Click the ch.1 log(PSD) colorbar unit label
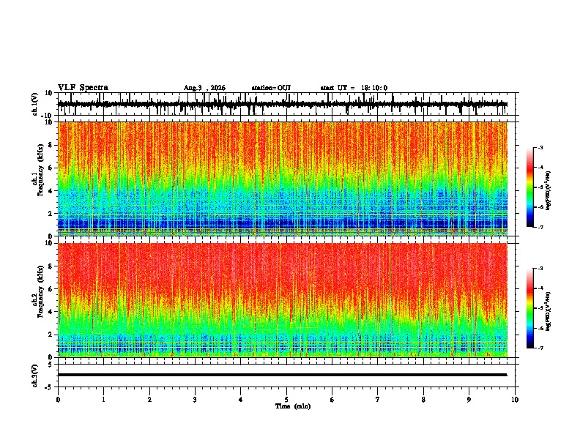 pos(549,191)
